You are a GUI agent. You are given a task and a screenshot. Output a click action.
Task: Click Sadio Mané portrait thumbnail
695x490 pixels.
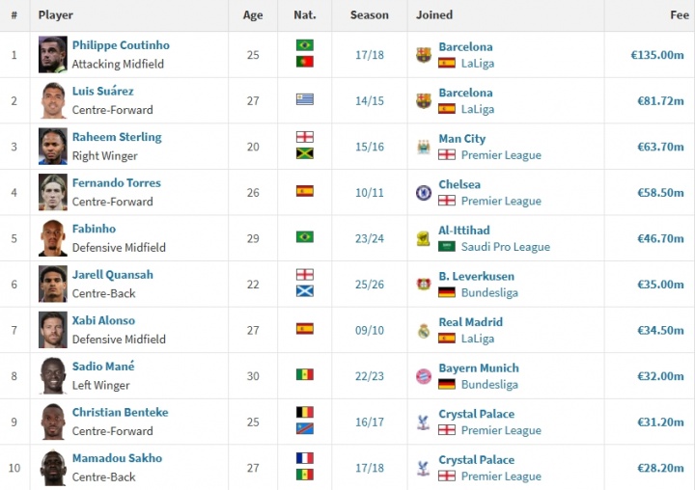[53, 376]
